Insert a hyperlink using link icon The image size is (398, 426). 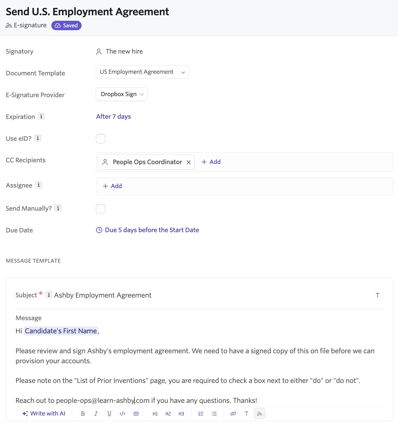233,414
